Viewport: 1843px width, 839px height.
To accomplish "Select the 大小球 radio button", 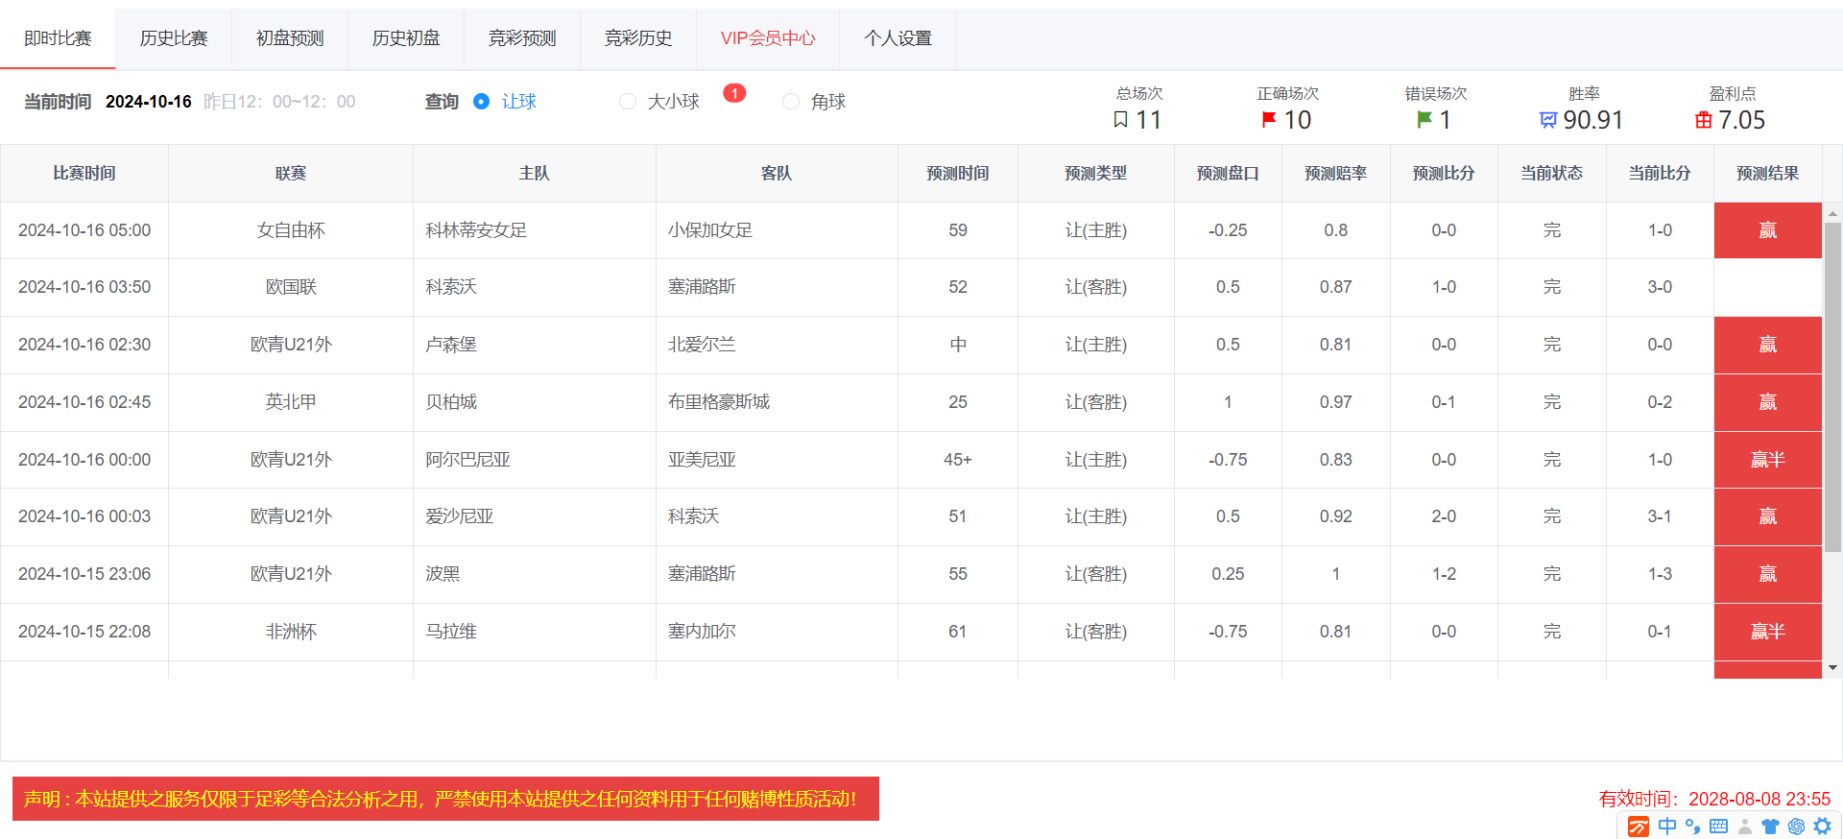I will [628, 102].
